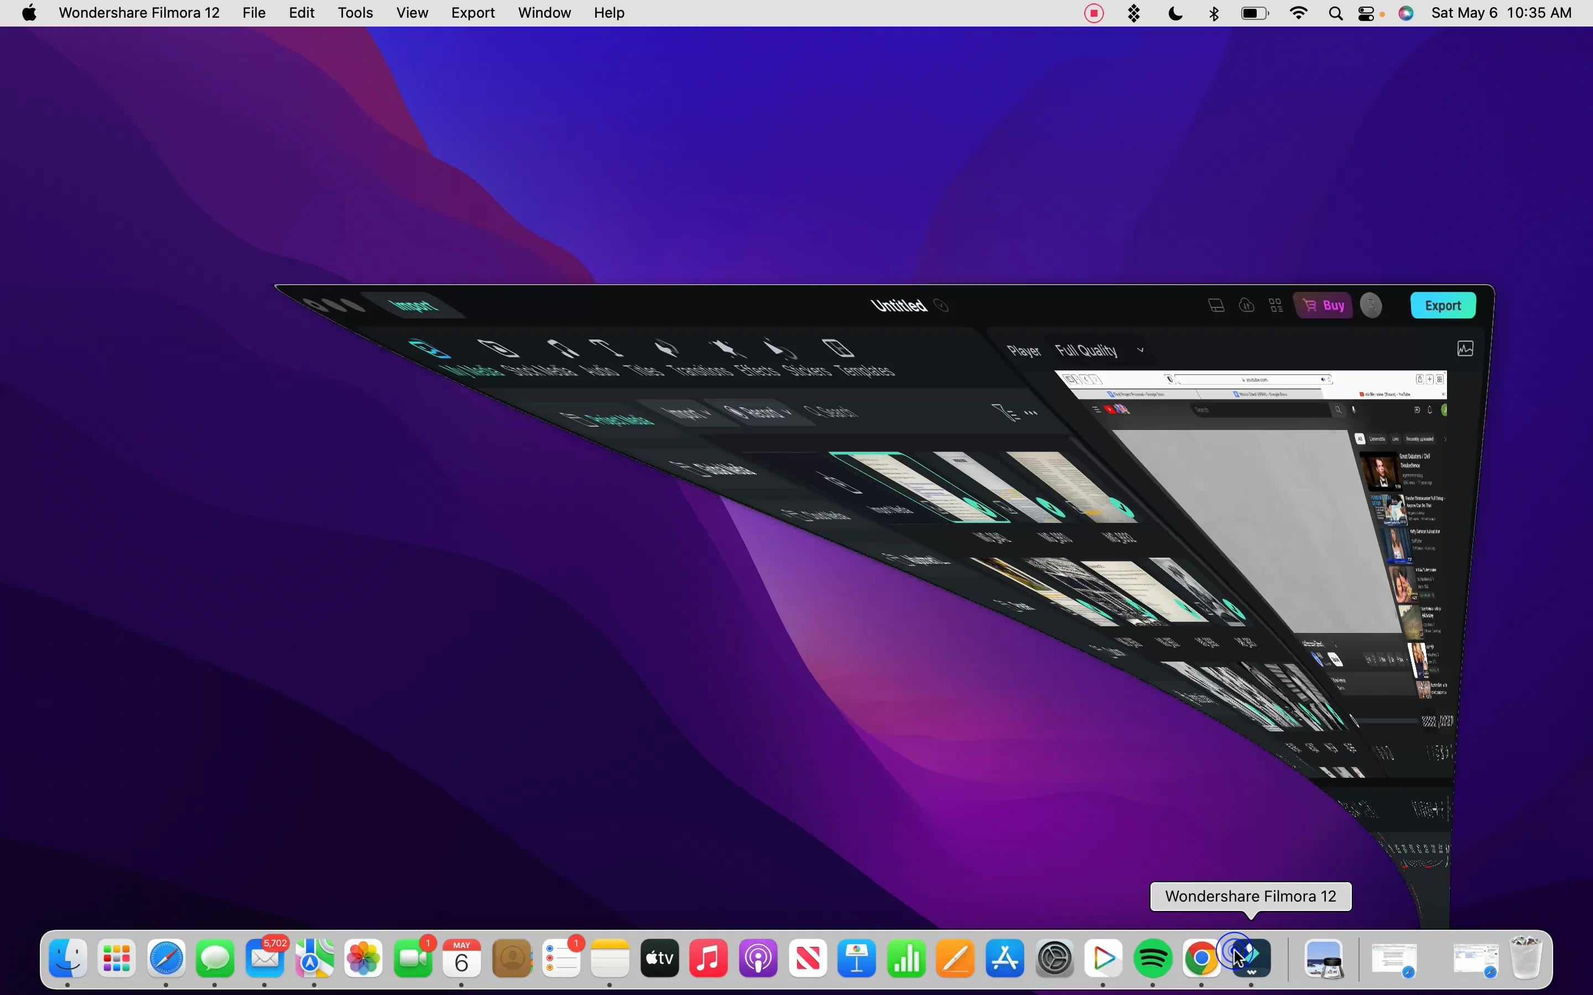The height and width of the screenshot is (995, 1593).
Task: Open Podcasts from the Dock
Action: [x=758, y=958]
